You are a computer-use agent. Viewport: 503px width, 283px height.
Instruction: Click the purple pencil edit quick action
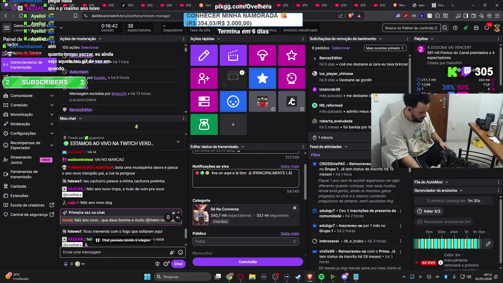tap(204, 55)
